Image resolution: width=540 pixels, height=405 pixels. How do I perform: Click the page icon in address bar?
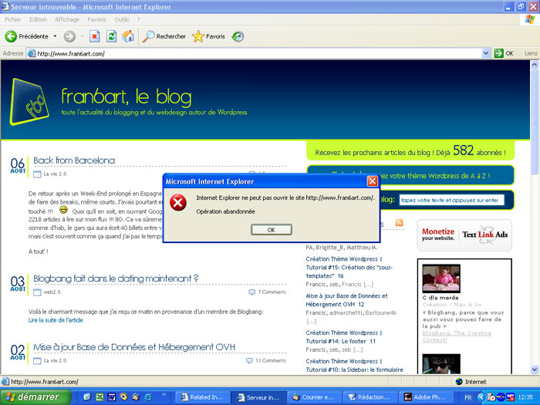point(32,53)
